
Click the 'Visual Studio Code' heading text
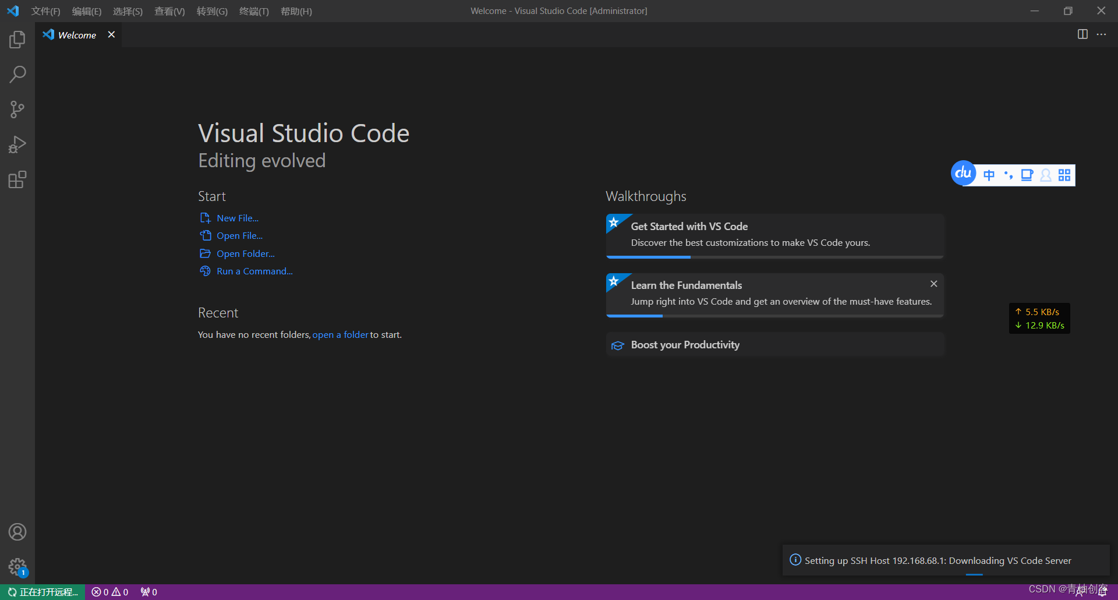click(303, 133)
